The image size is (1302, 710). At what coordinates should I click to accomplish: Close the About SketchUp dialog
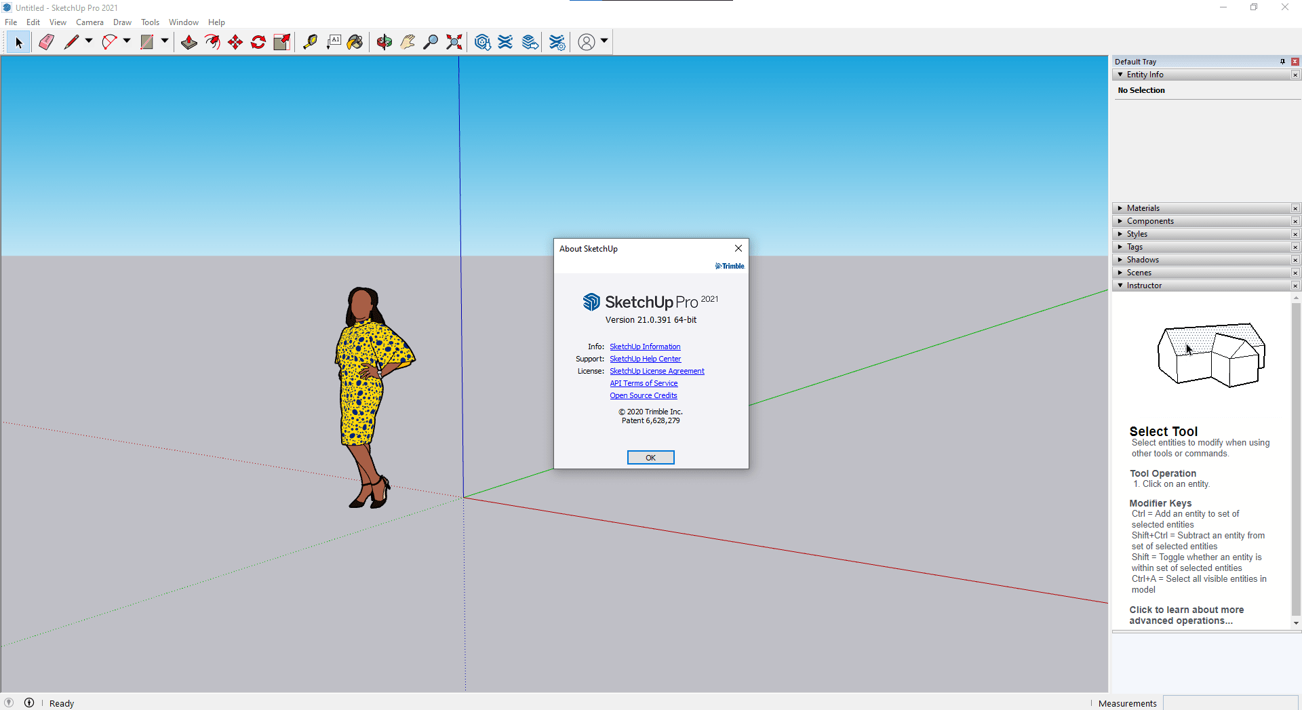coord(738,248)
